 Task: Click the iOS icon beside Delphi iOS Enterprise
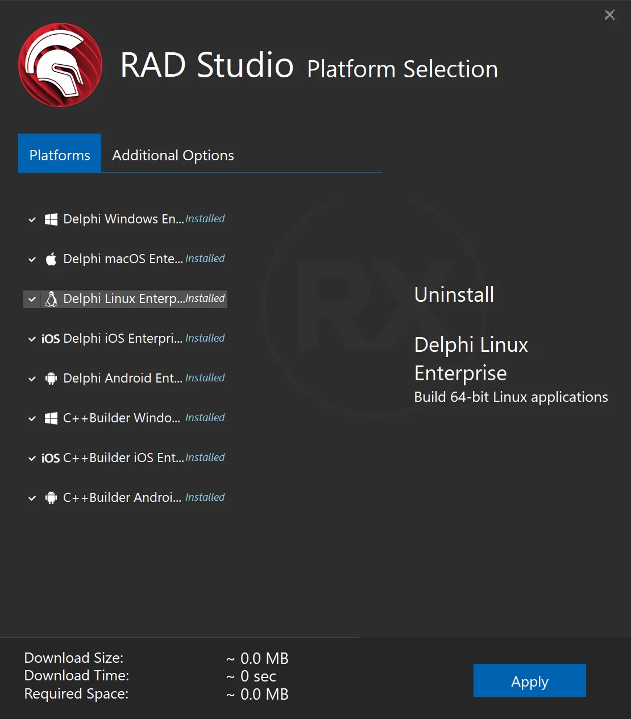[51, 339]
